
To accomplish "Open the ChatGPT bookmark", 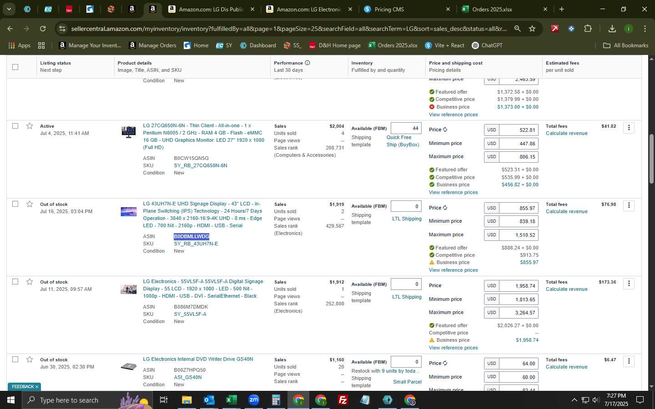I will (x=487, y=45).
